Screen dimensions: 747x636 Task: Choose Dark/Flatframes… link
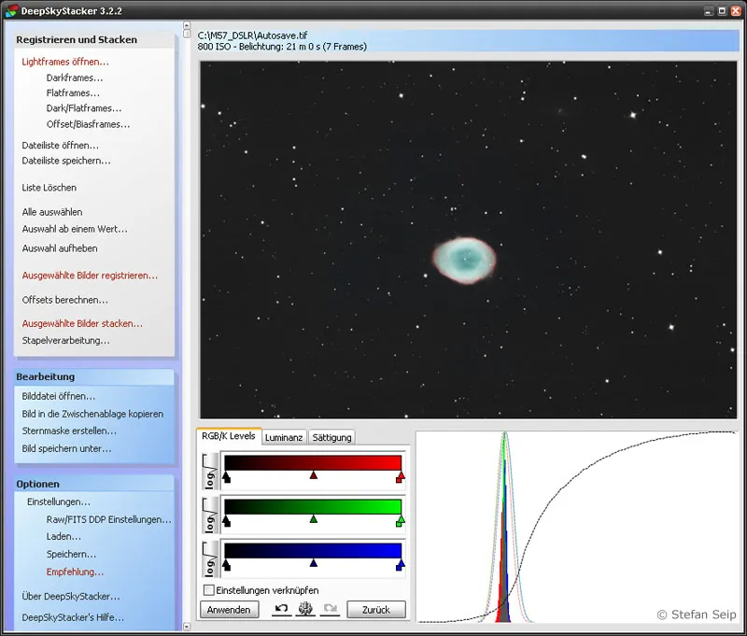tap(84, 108)
